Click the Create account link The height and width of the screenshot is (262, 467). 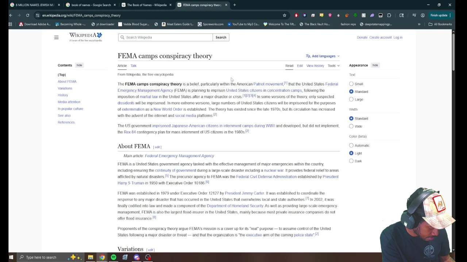[380, 37]
